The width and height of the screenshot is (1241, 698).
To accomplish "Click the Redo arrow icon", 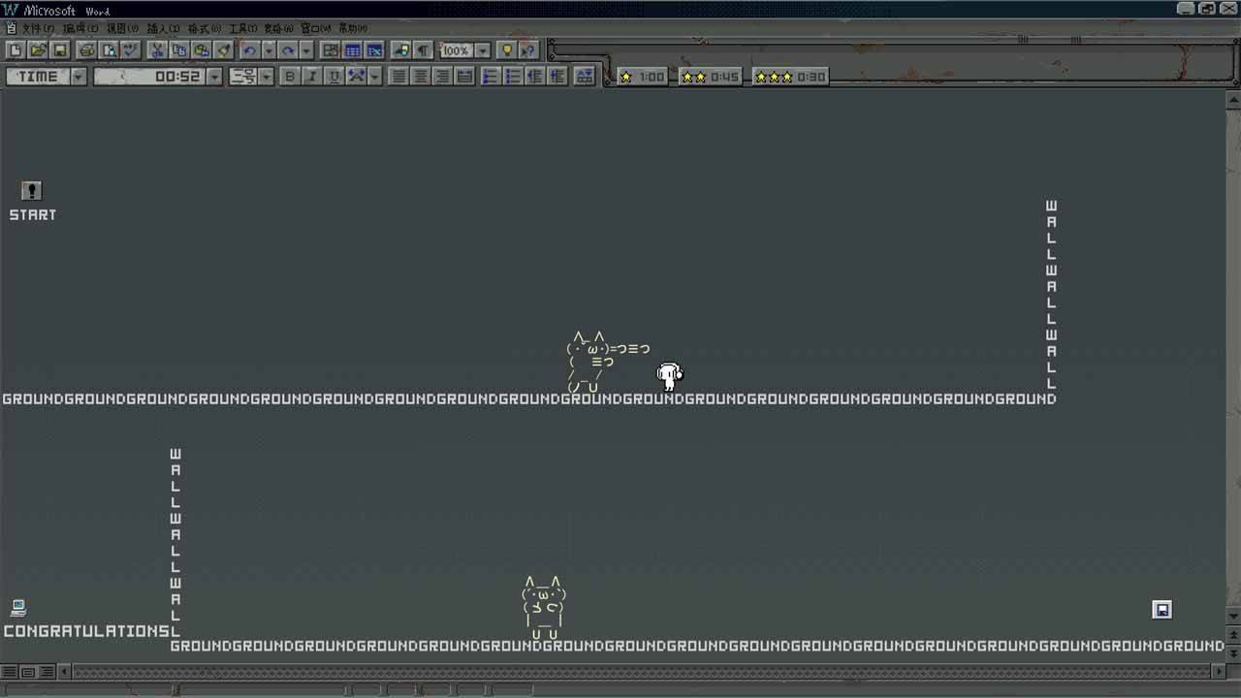I will [x=288, y=50].
